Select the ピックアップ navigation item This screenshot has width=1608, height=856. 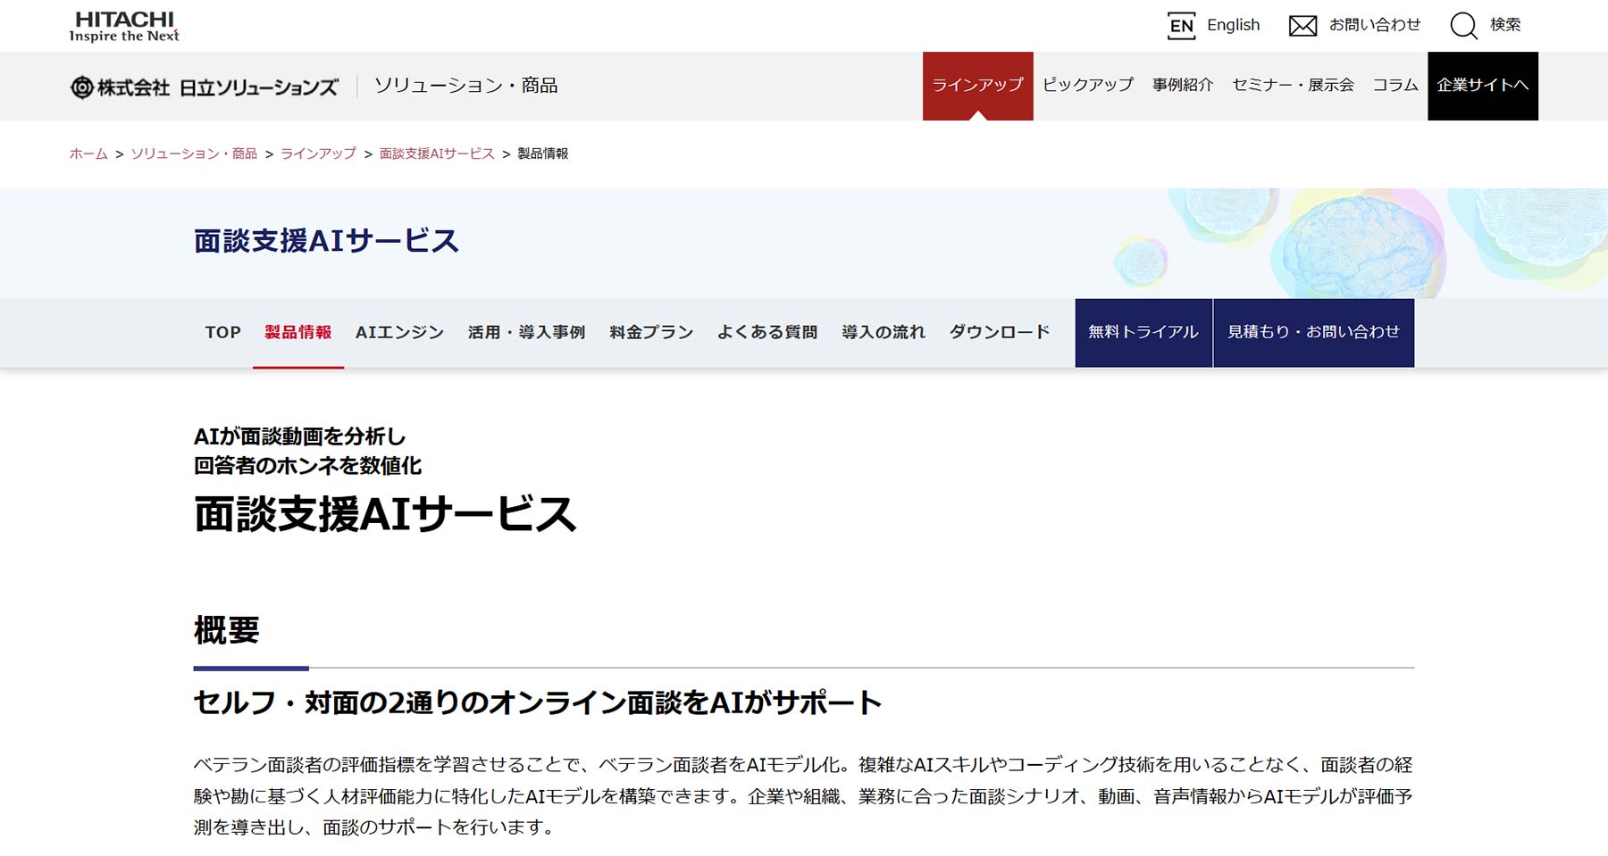(1088, 86)
